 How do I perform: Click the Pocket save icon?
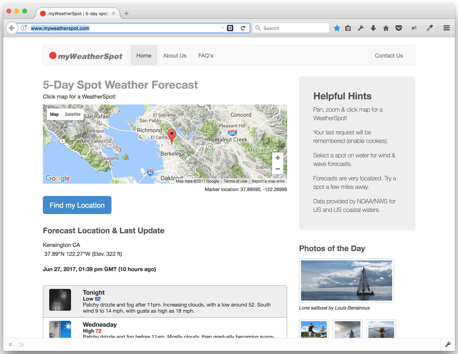(398, 28)
